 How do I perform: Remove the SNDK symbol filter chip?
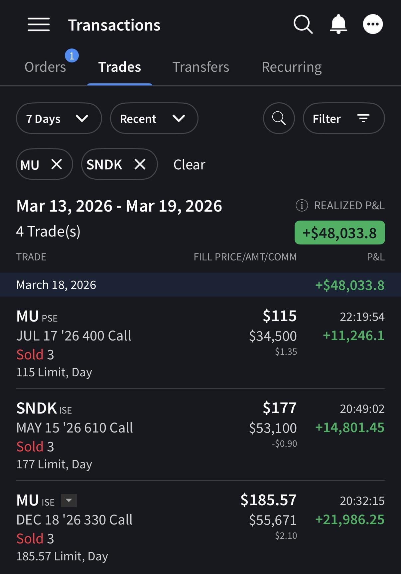point(140,164)
